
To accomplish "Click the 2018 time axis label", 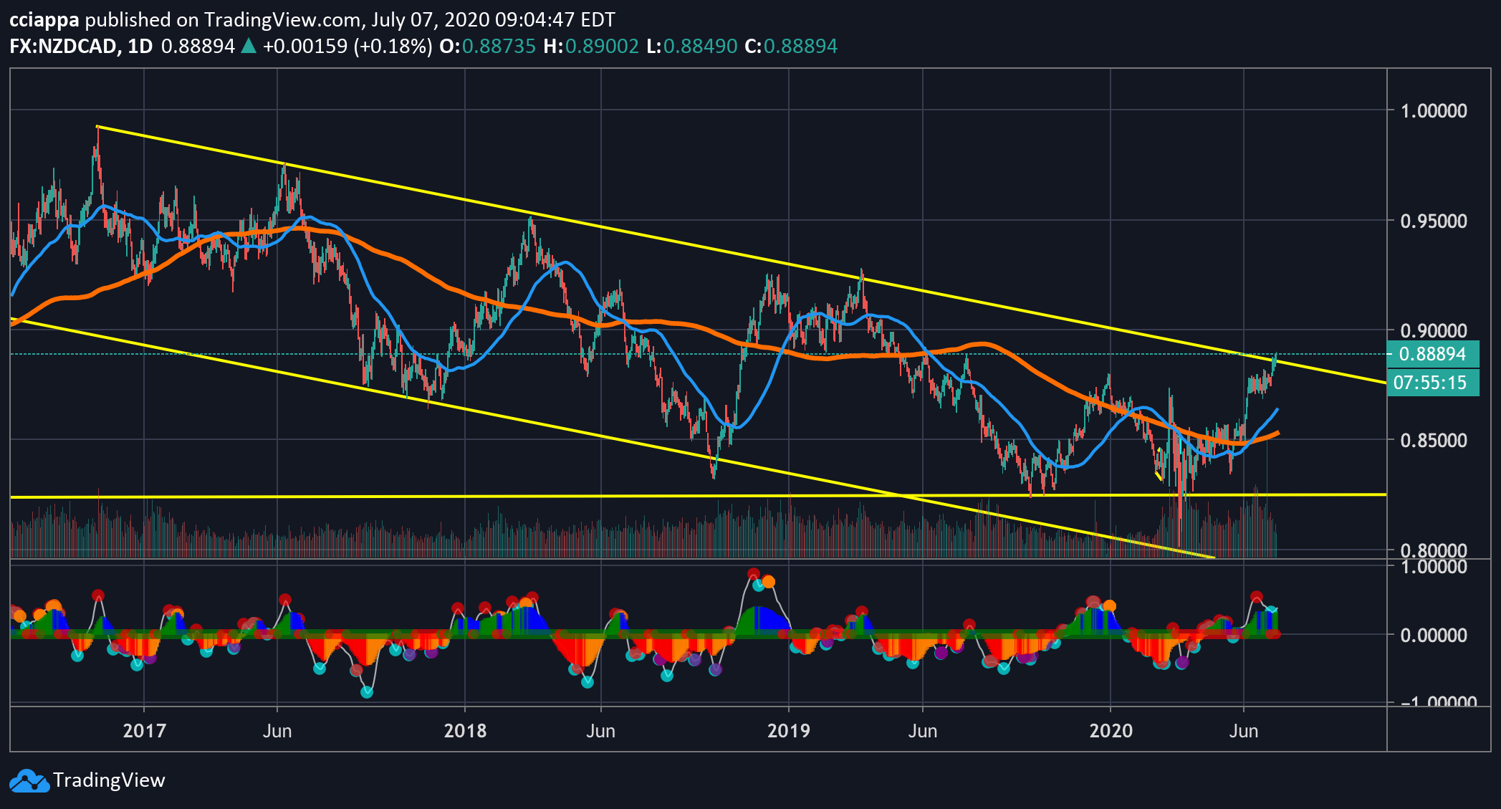I will click(465, 731).
